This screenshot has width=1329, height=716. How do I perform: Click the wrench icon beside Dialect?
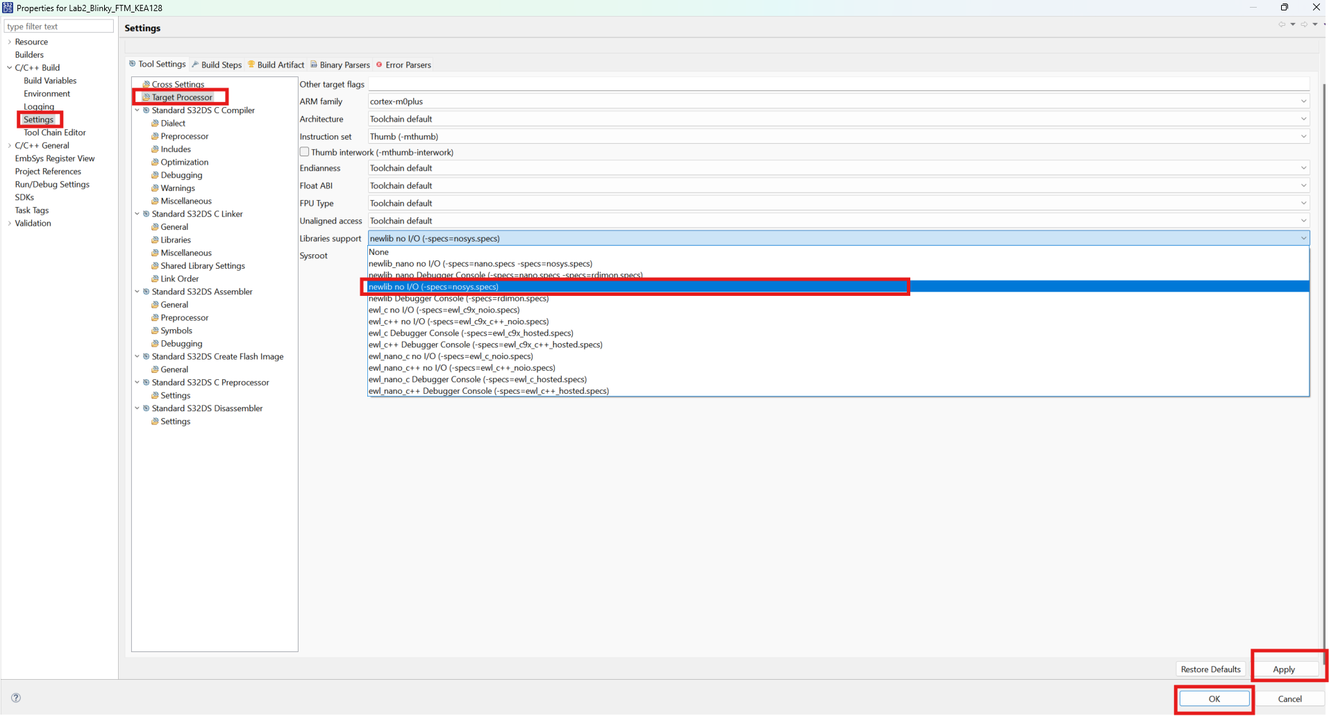[x=156, y=123]
